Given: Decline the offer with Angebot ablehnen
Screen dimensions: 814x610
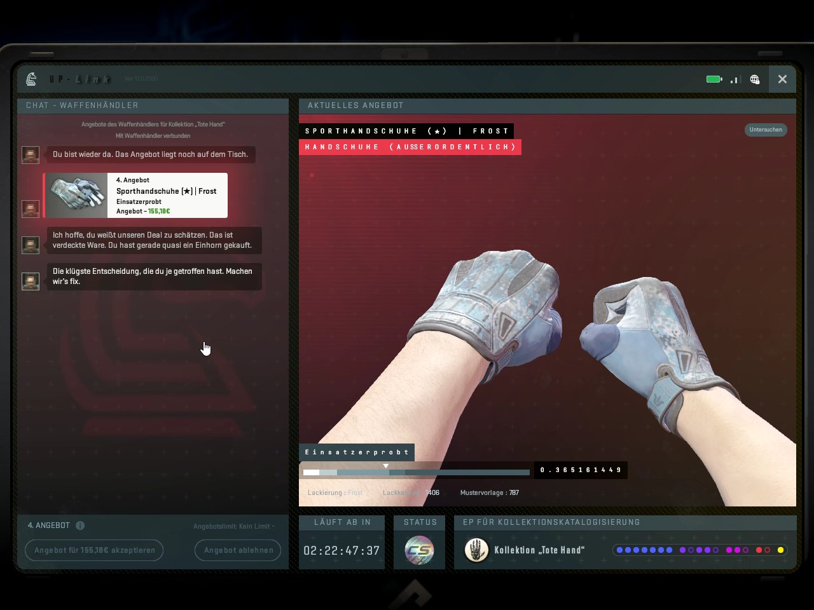Looking at the screenshot, I should coord(238,550).
